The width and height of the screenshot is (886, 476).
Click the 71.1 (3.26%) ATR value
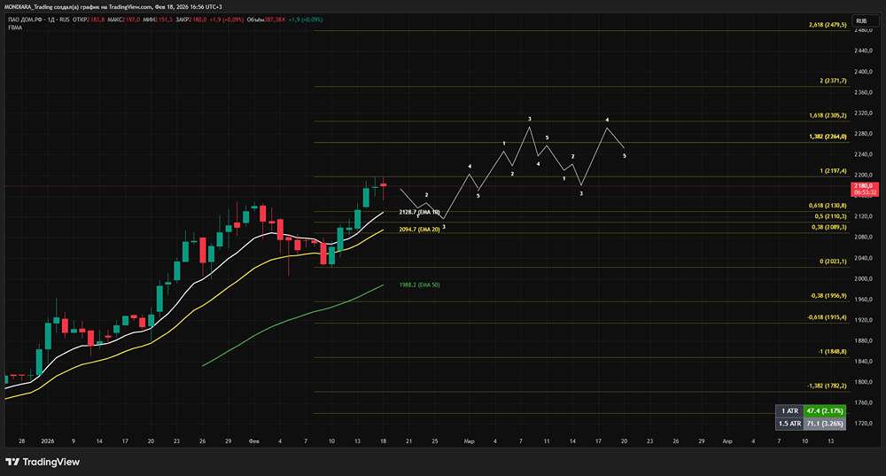pyautogui.click(x=824, y=424)
